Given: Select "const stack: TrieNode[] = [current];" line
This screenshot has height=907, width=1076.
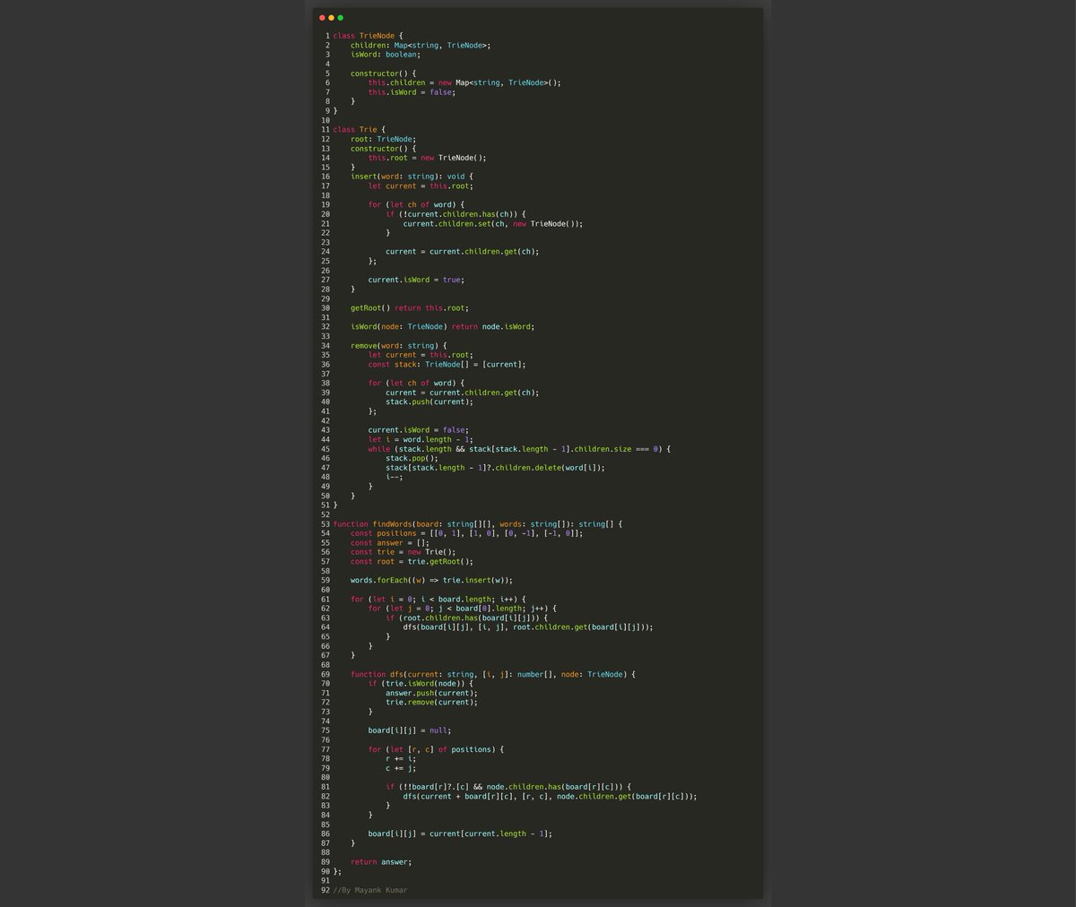Looking at the screenshot, I should pyautogui.click(x=447, y=365).
